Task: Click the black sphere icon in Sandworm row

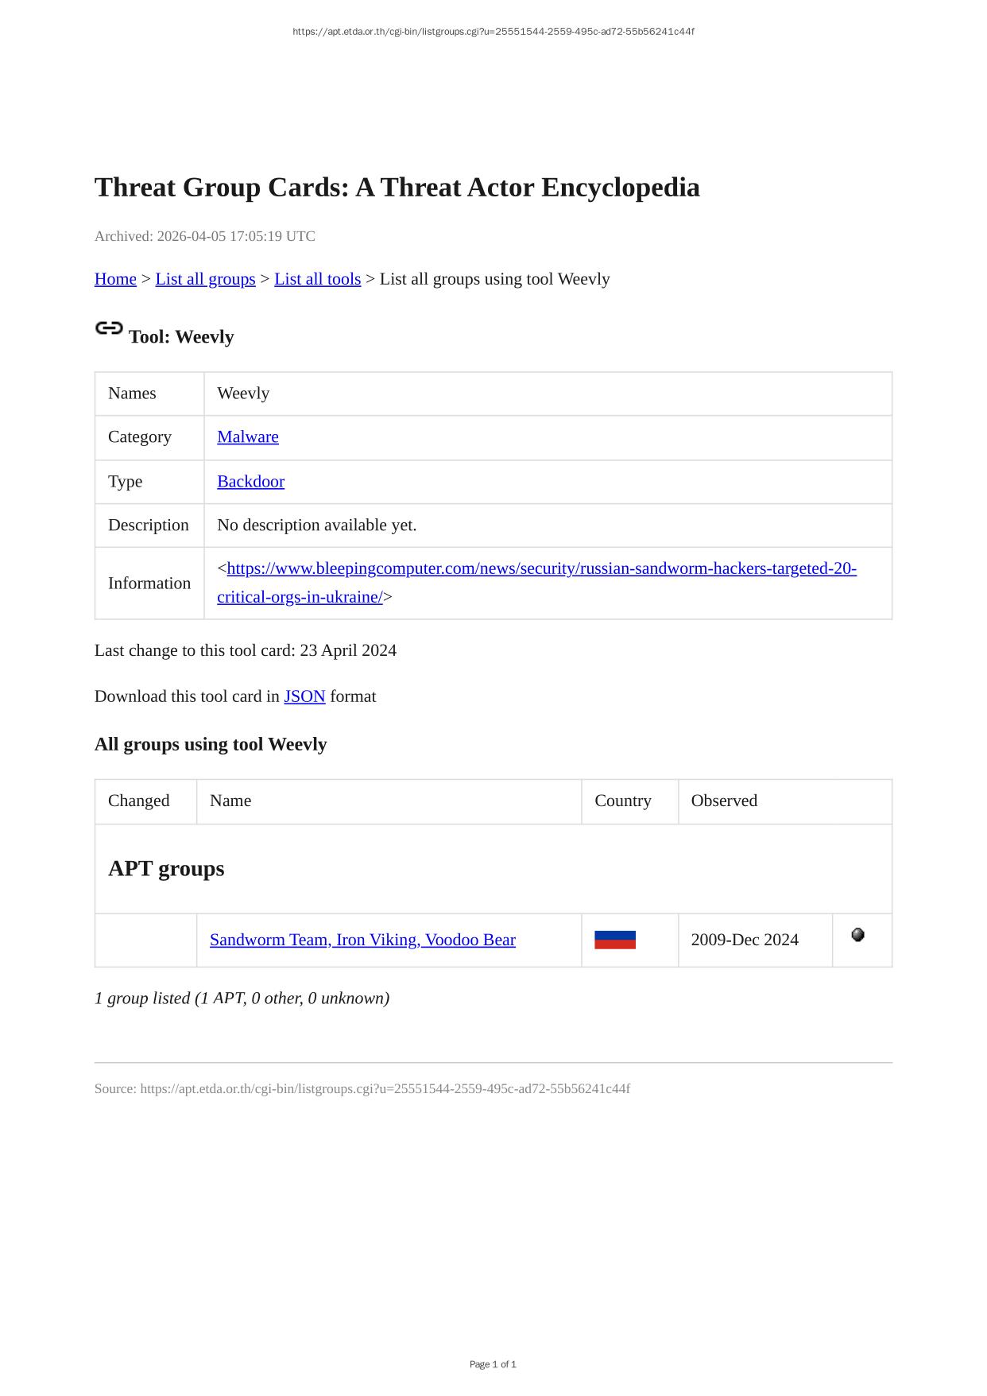Action: pos(857,935)
